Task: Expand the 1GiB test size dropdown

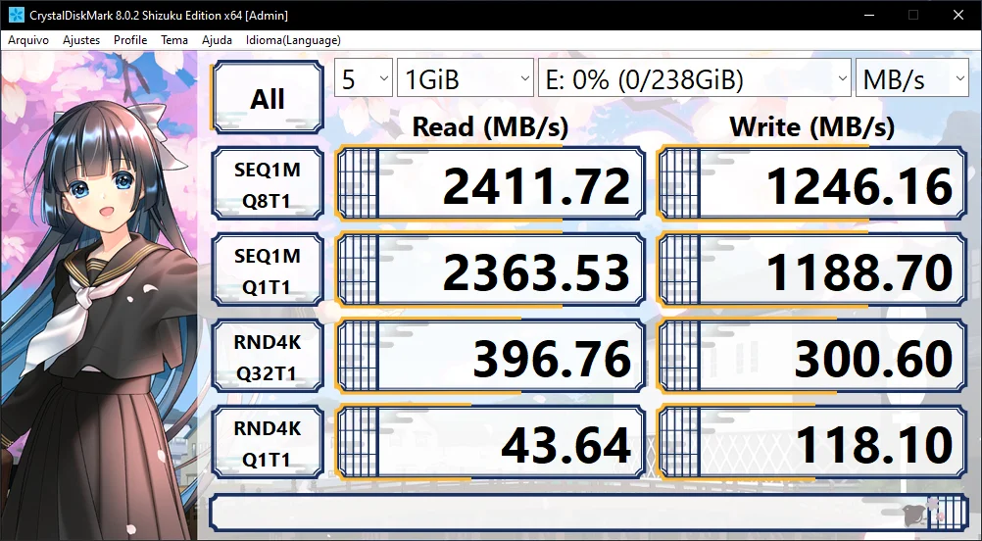Action: (466, 78)
